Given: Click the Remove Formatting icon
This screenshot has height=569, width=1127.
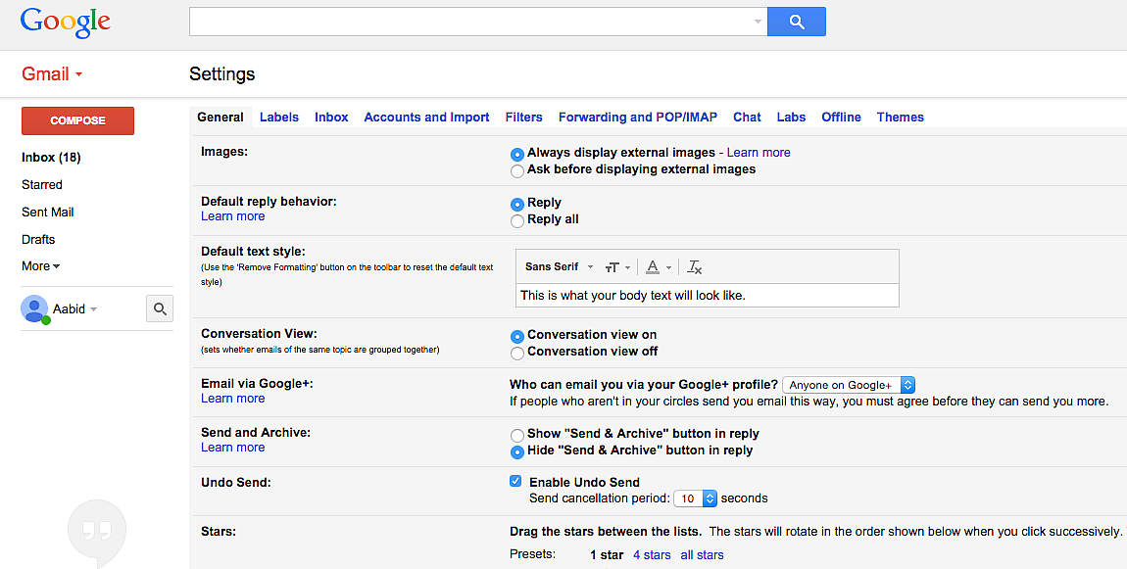Looking at the screenshot, I should click(x=694, y=267).
